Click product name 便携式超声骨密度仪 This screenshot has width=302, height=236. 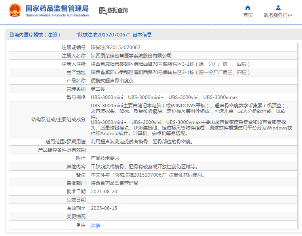(112, 80)
